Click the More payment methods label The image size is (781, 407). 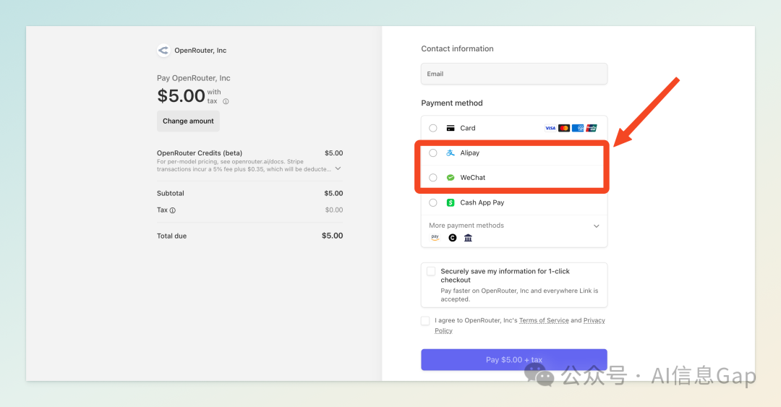pos(466,226)
